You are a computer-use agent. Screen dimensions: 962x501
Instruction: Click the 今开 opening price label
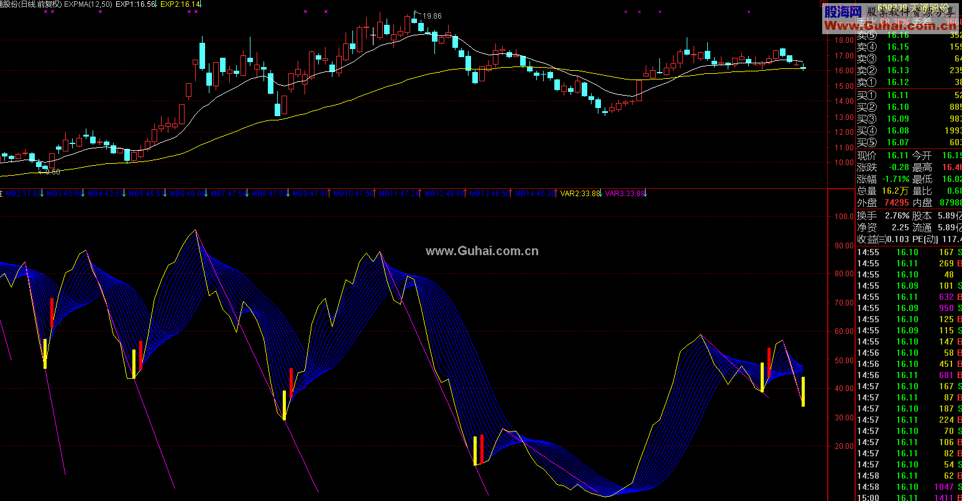pyautogui.click(x=922, y=155)
